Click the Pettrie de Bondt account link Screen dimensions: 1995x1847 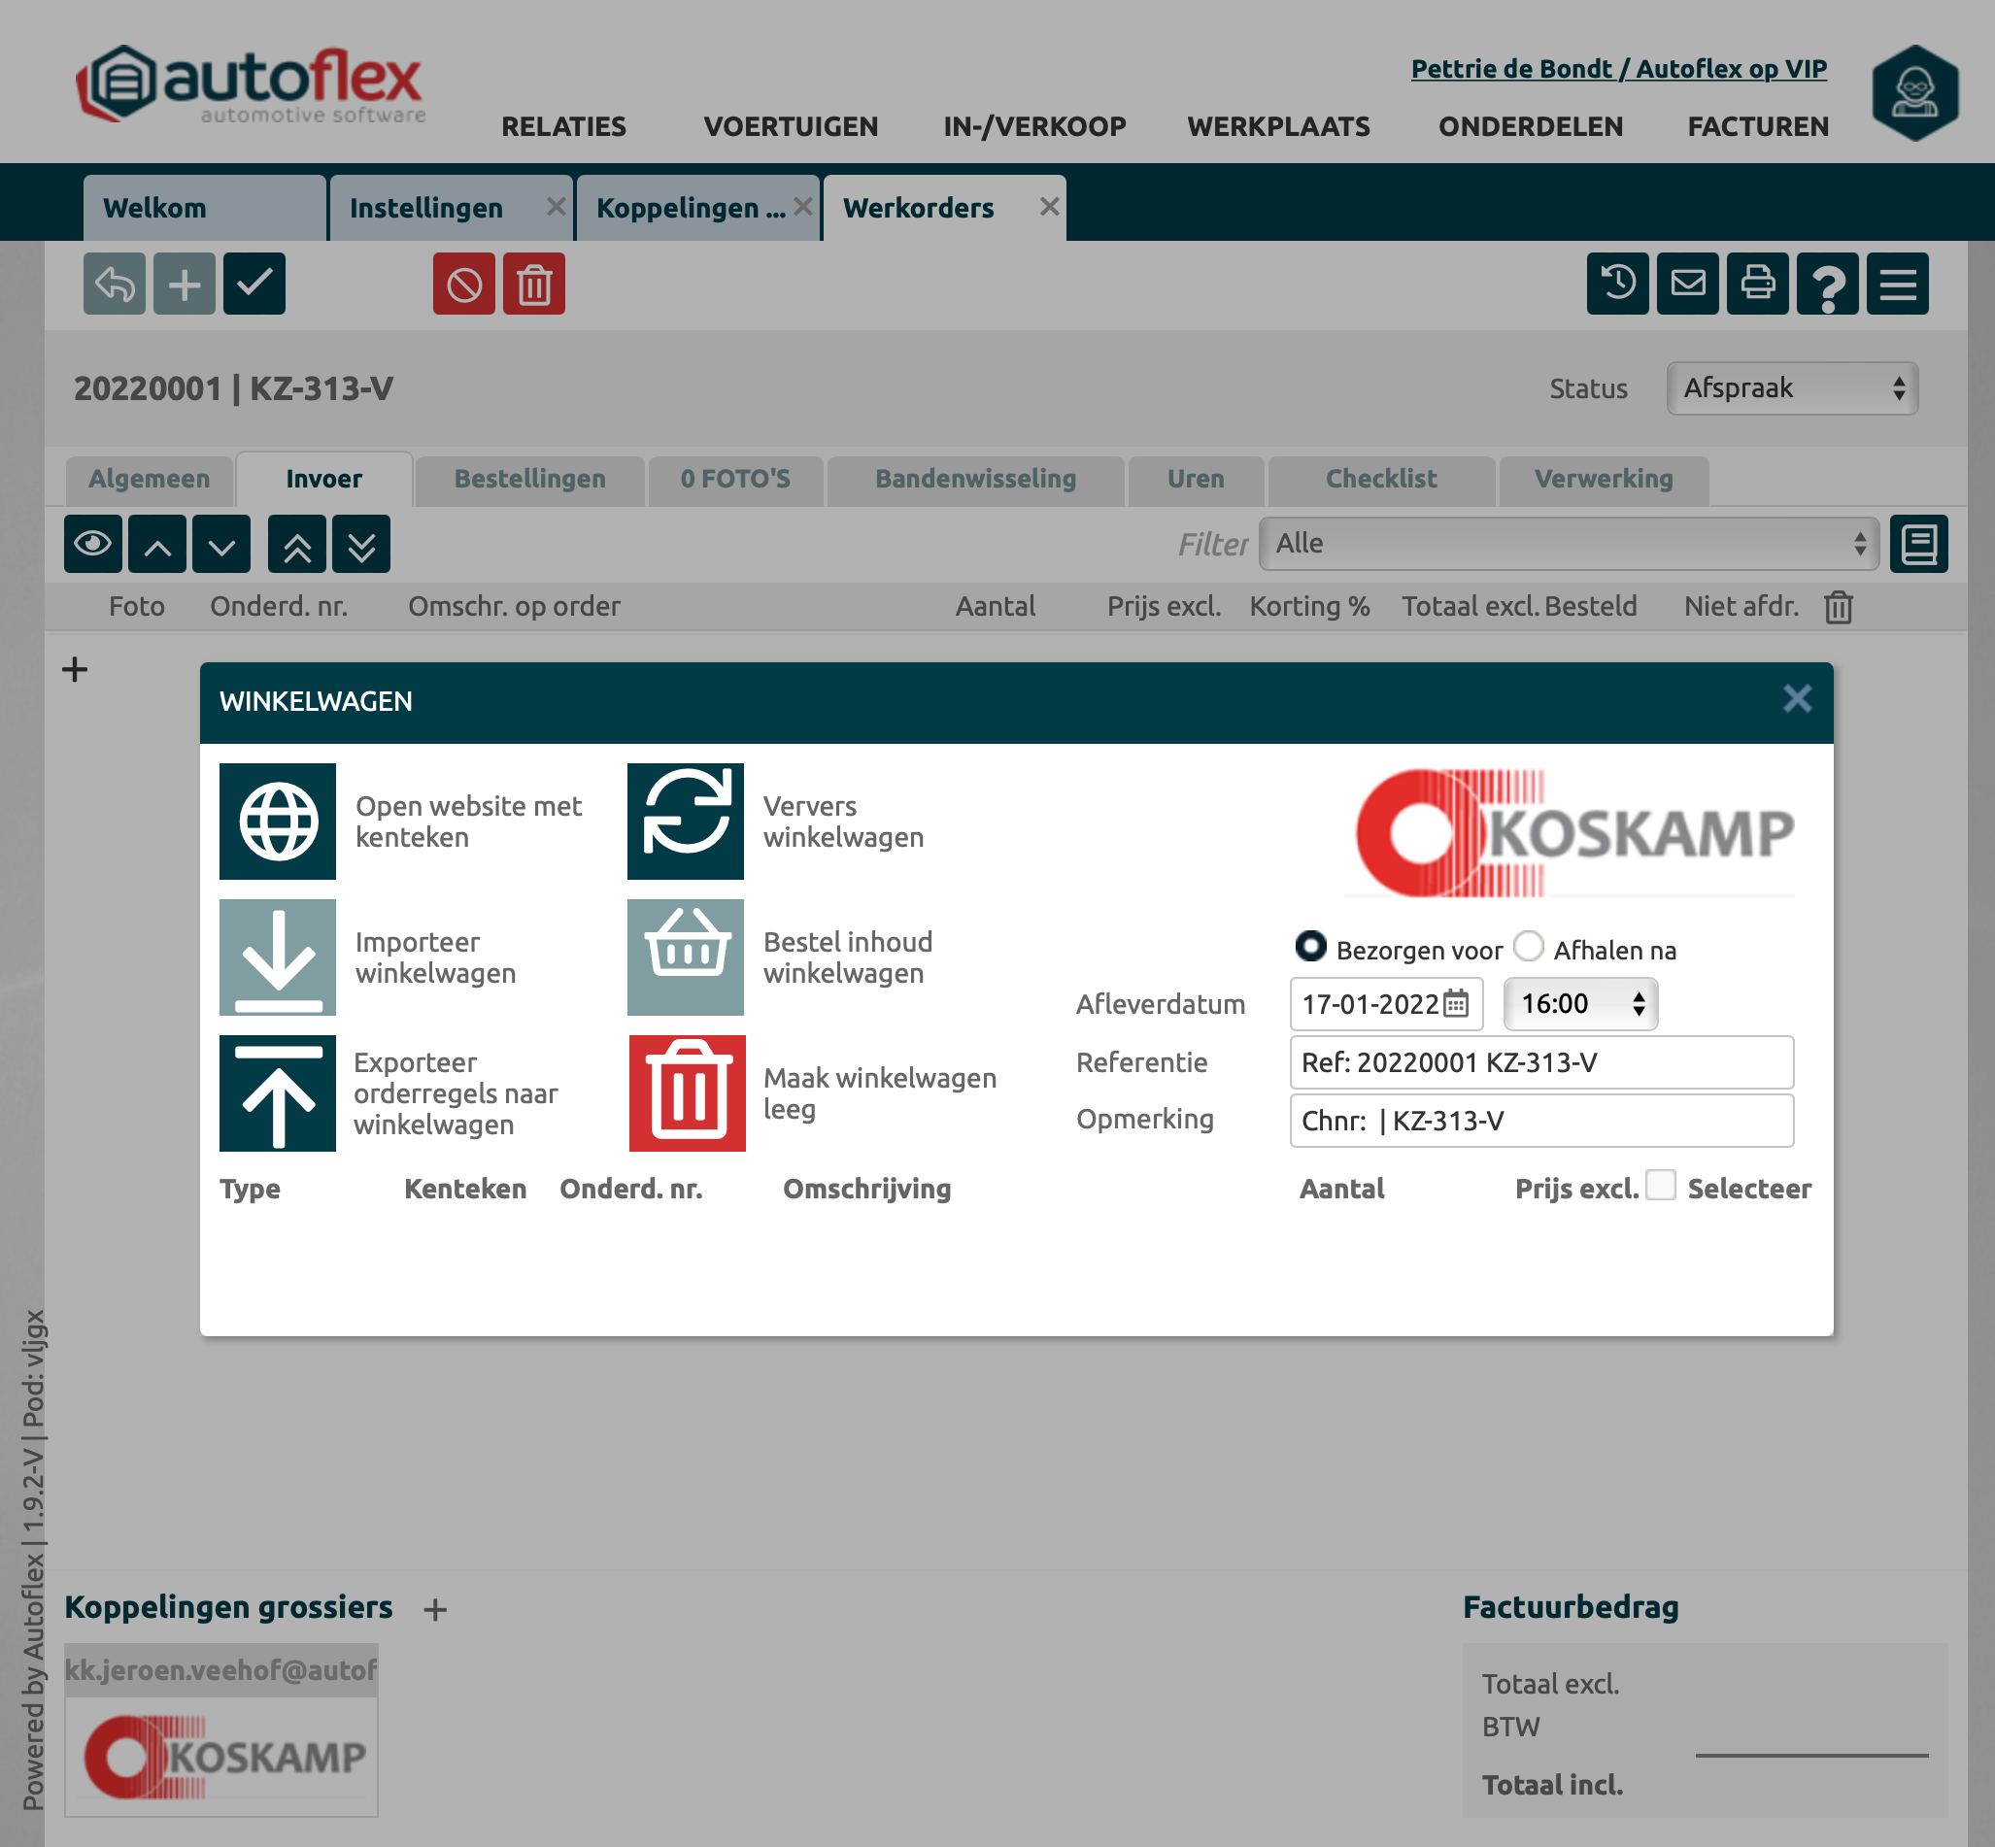click(1617, 68)
